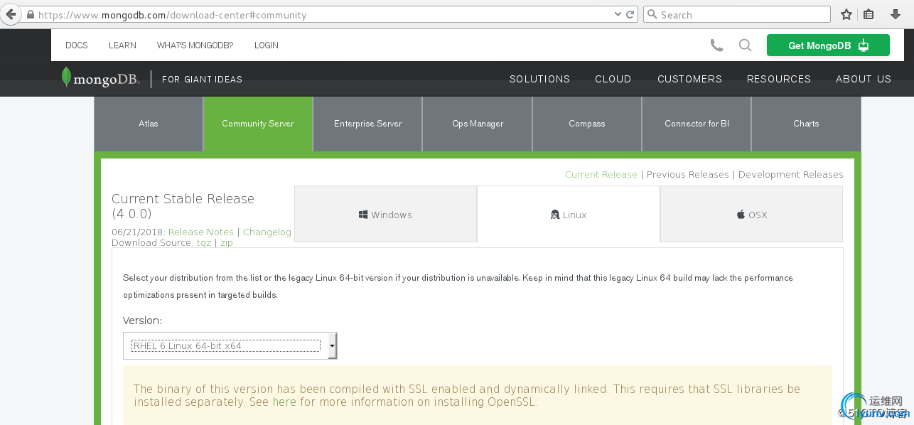The width and height of the screenshot is (914, 425).
Task: Click the 'here' OpenSSL information link
Action: pyautogui.click(x=284, y=402)
